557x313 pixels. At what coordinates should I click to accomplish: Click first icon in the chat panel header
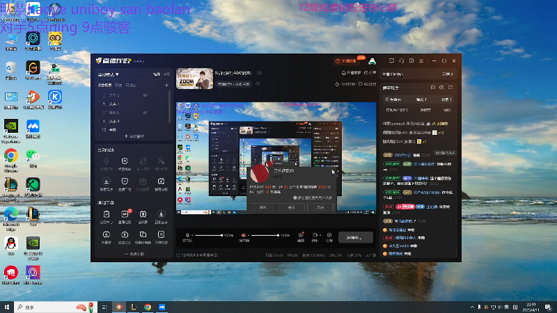[432, 88]
